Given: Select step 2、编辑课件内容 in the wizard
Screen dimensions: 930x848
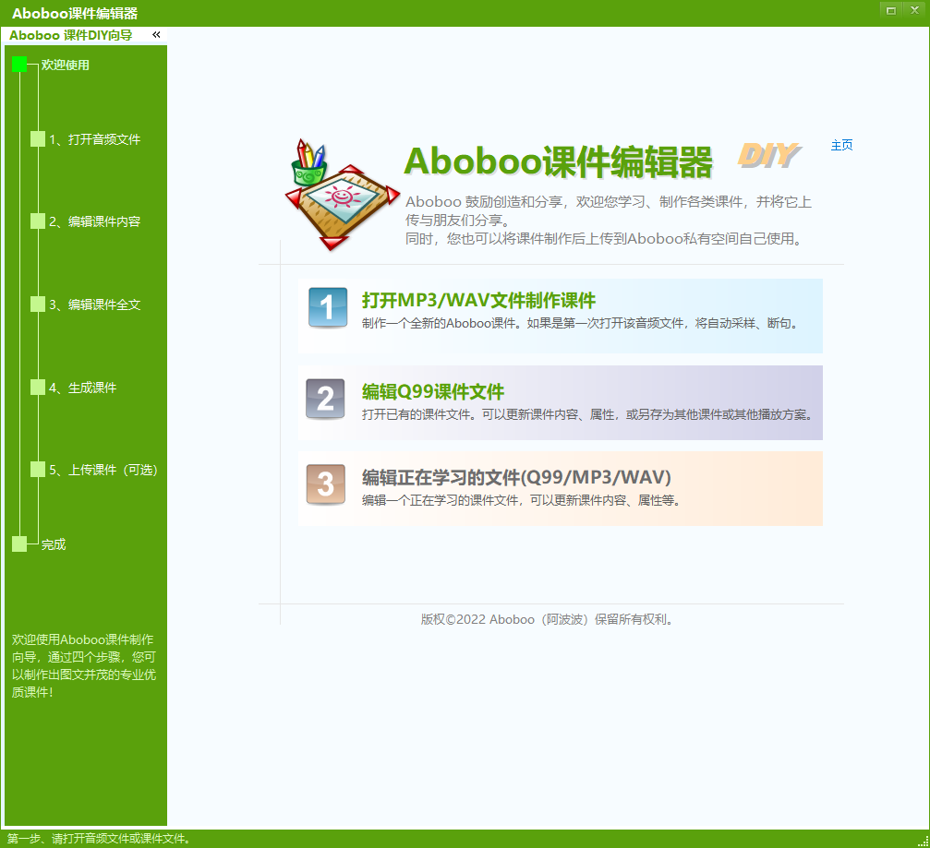Looking at the screenshot, I should click(x=94, y=221).
